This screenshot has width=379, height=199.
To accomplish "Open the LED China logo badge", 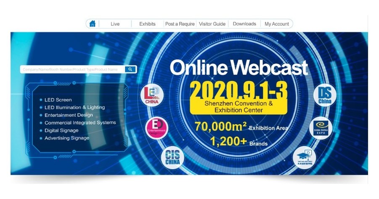I will pos(151,96).
